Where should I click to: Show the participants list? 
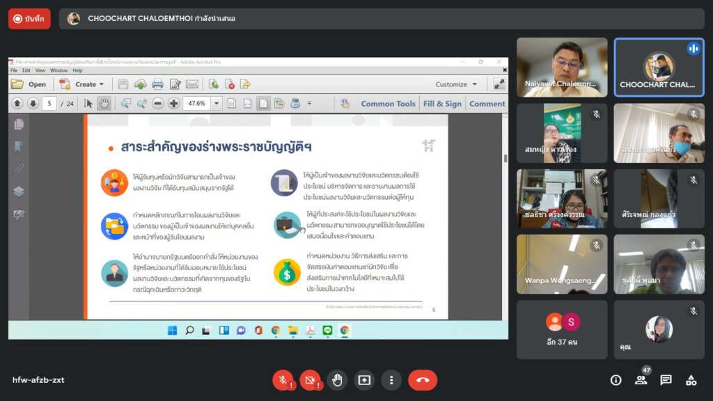[x=641, y=380]
